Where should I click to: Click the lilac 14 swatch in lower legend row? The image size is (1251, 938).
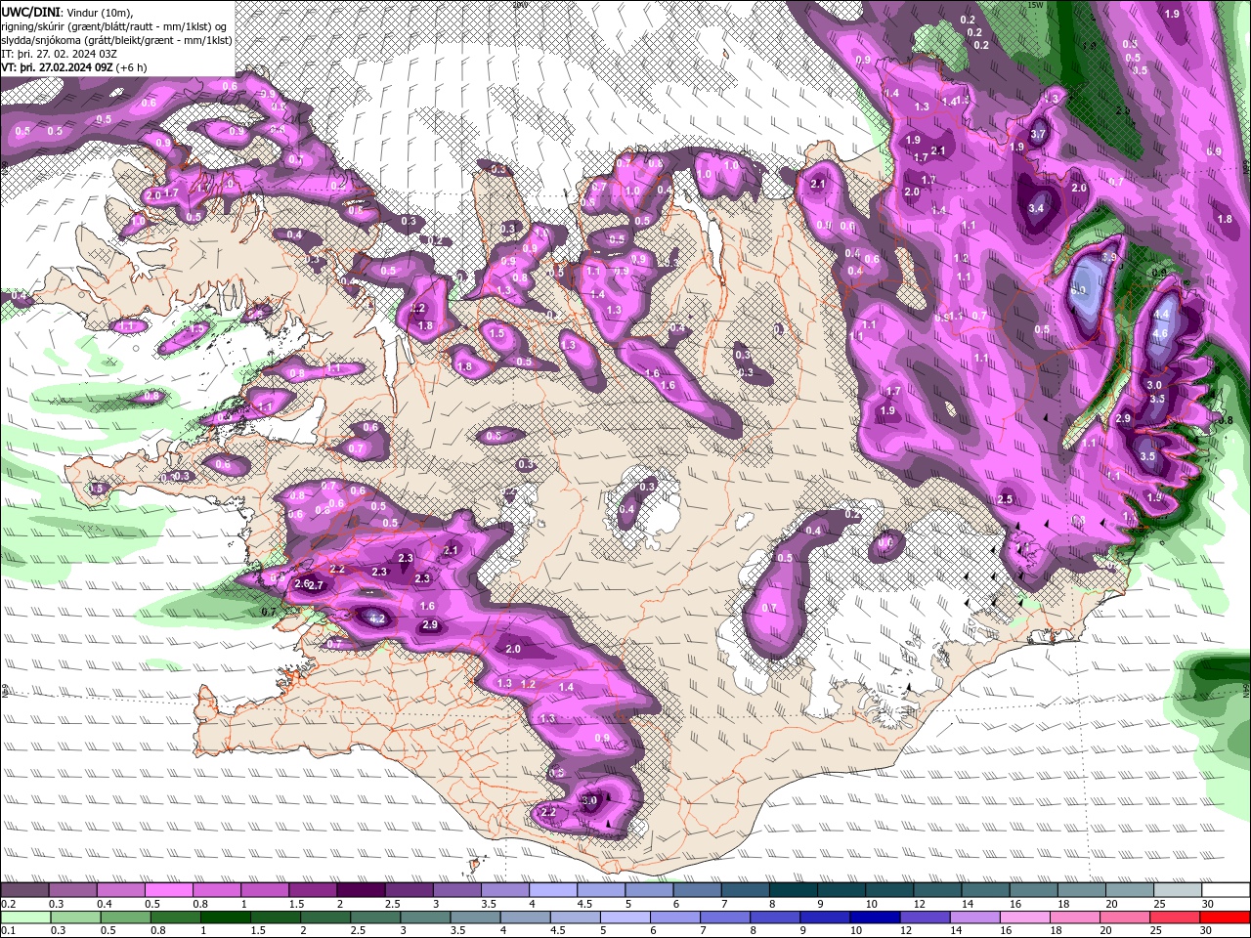click(x=975, y=917)
